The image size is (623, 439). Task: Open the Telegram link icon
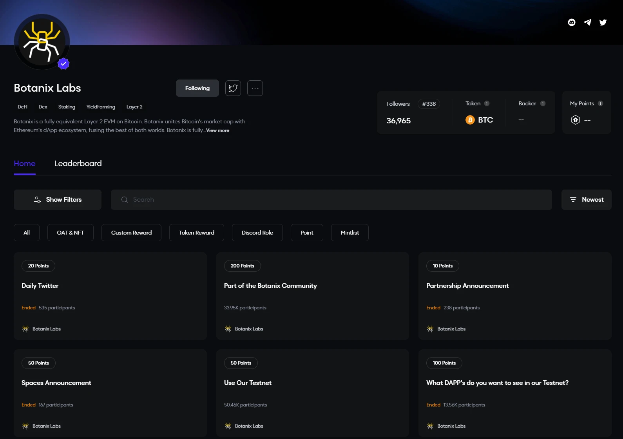587,22
